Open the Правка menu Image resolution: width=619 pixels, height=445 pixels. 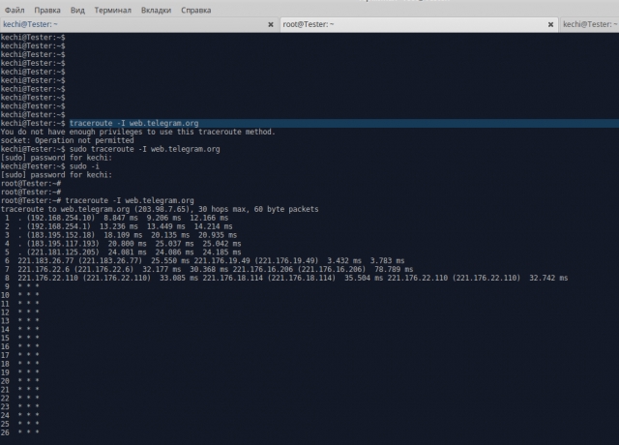click(47, 11)
